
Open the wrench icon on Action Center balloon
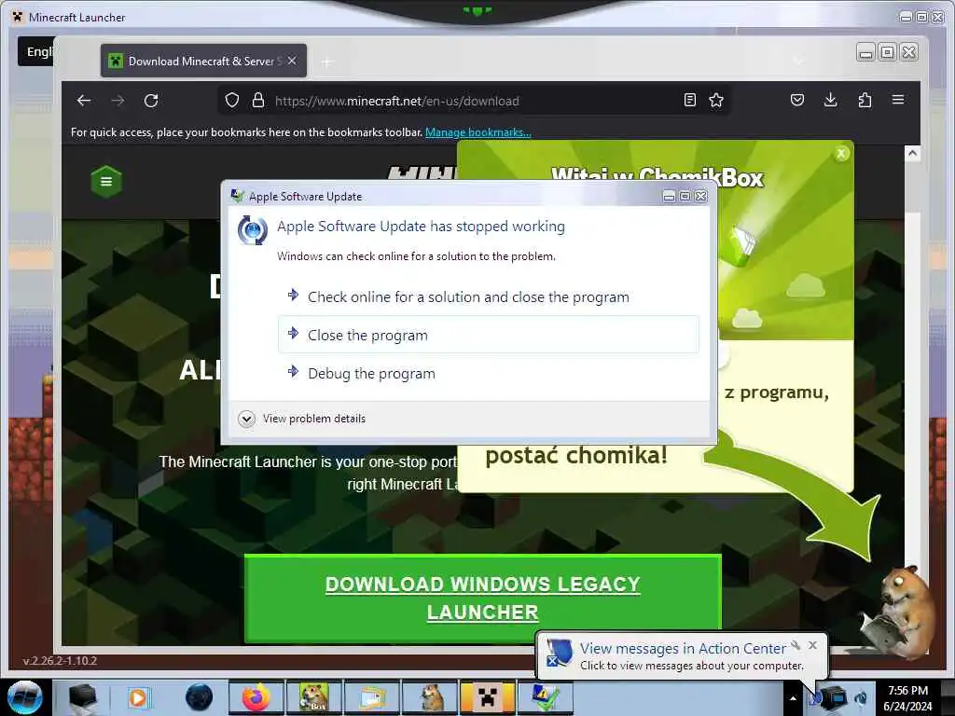tap(796, 645)
